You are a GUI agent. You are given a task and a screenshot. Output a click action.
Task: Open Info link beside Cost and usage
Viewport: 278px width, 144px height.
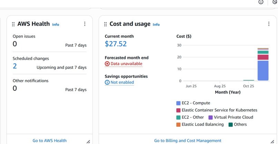click(156, 24)
